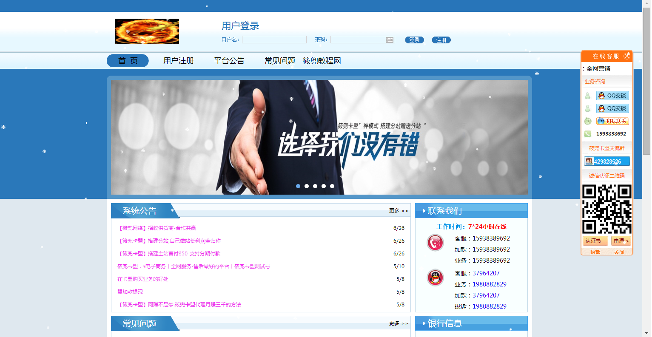
Task: Click 业务 QQ number 1980882829
Action: click(490, 284)
